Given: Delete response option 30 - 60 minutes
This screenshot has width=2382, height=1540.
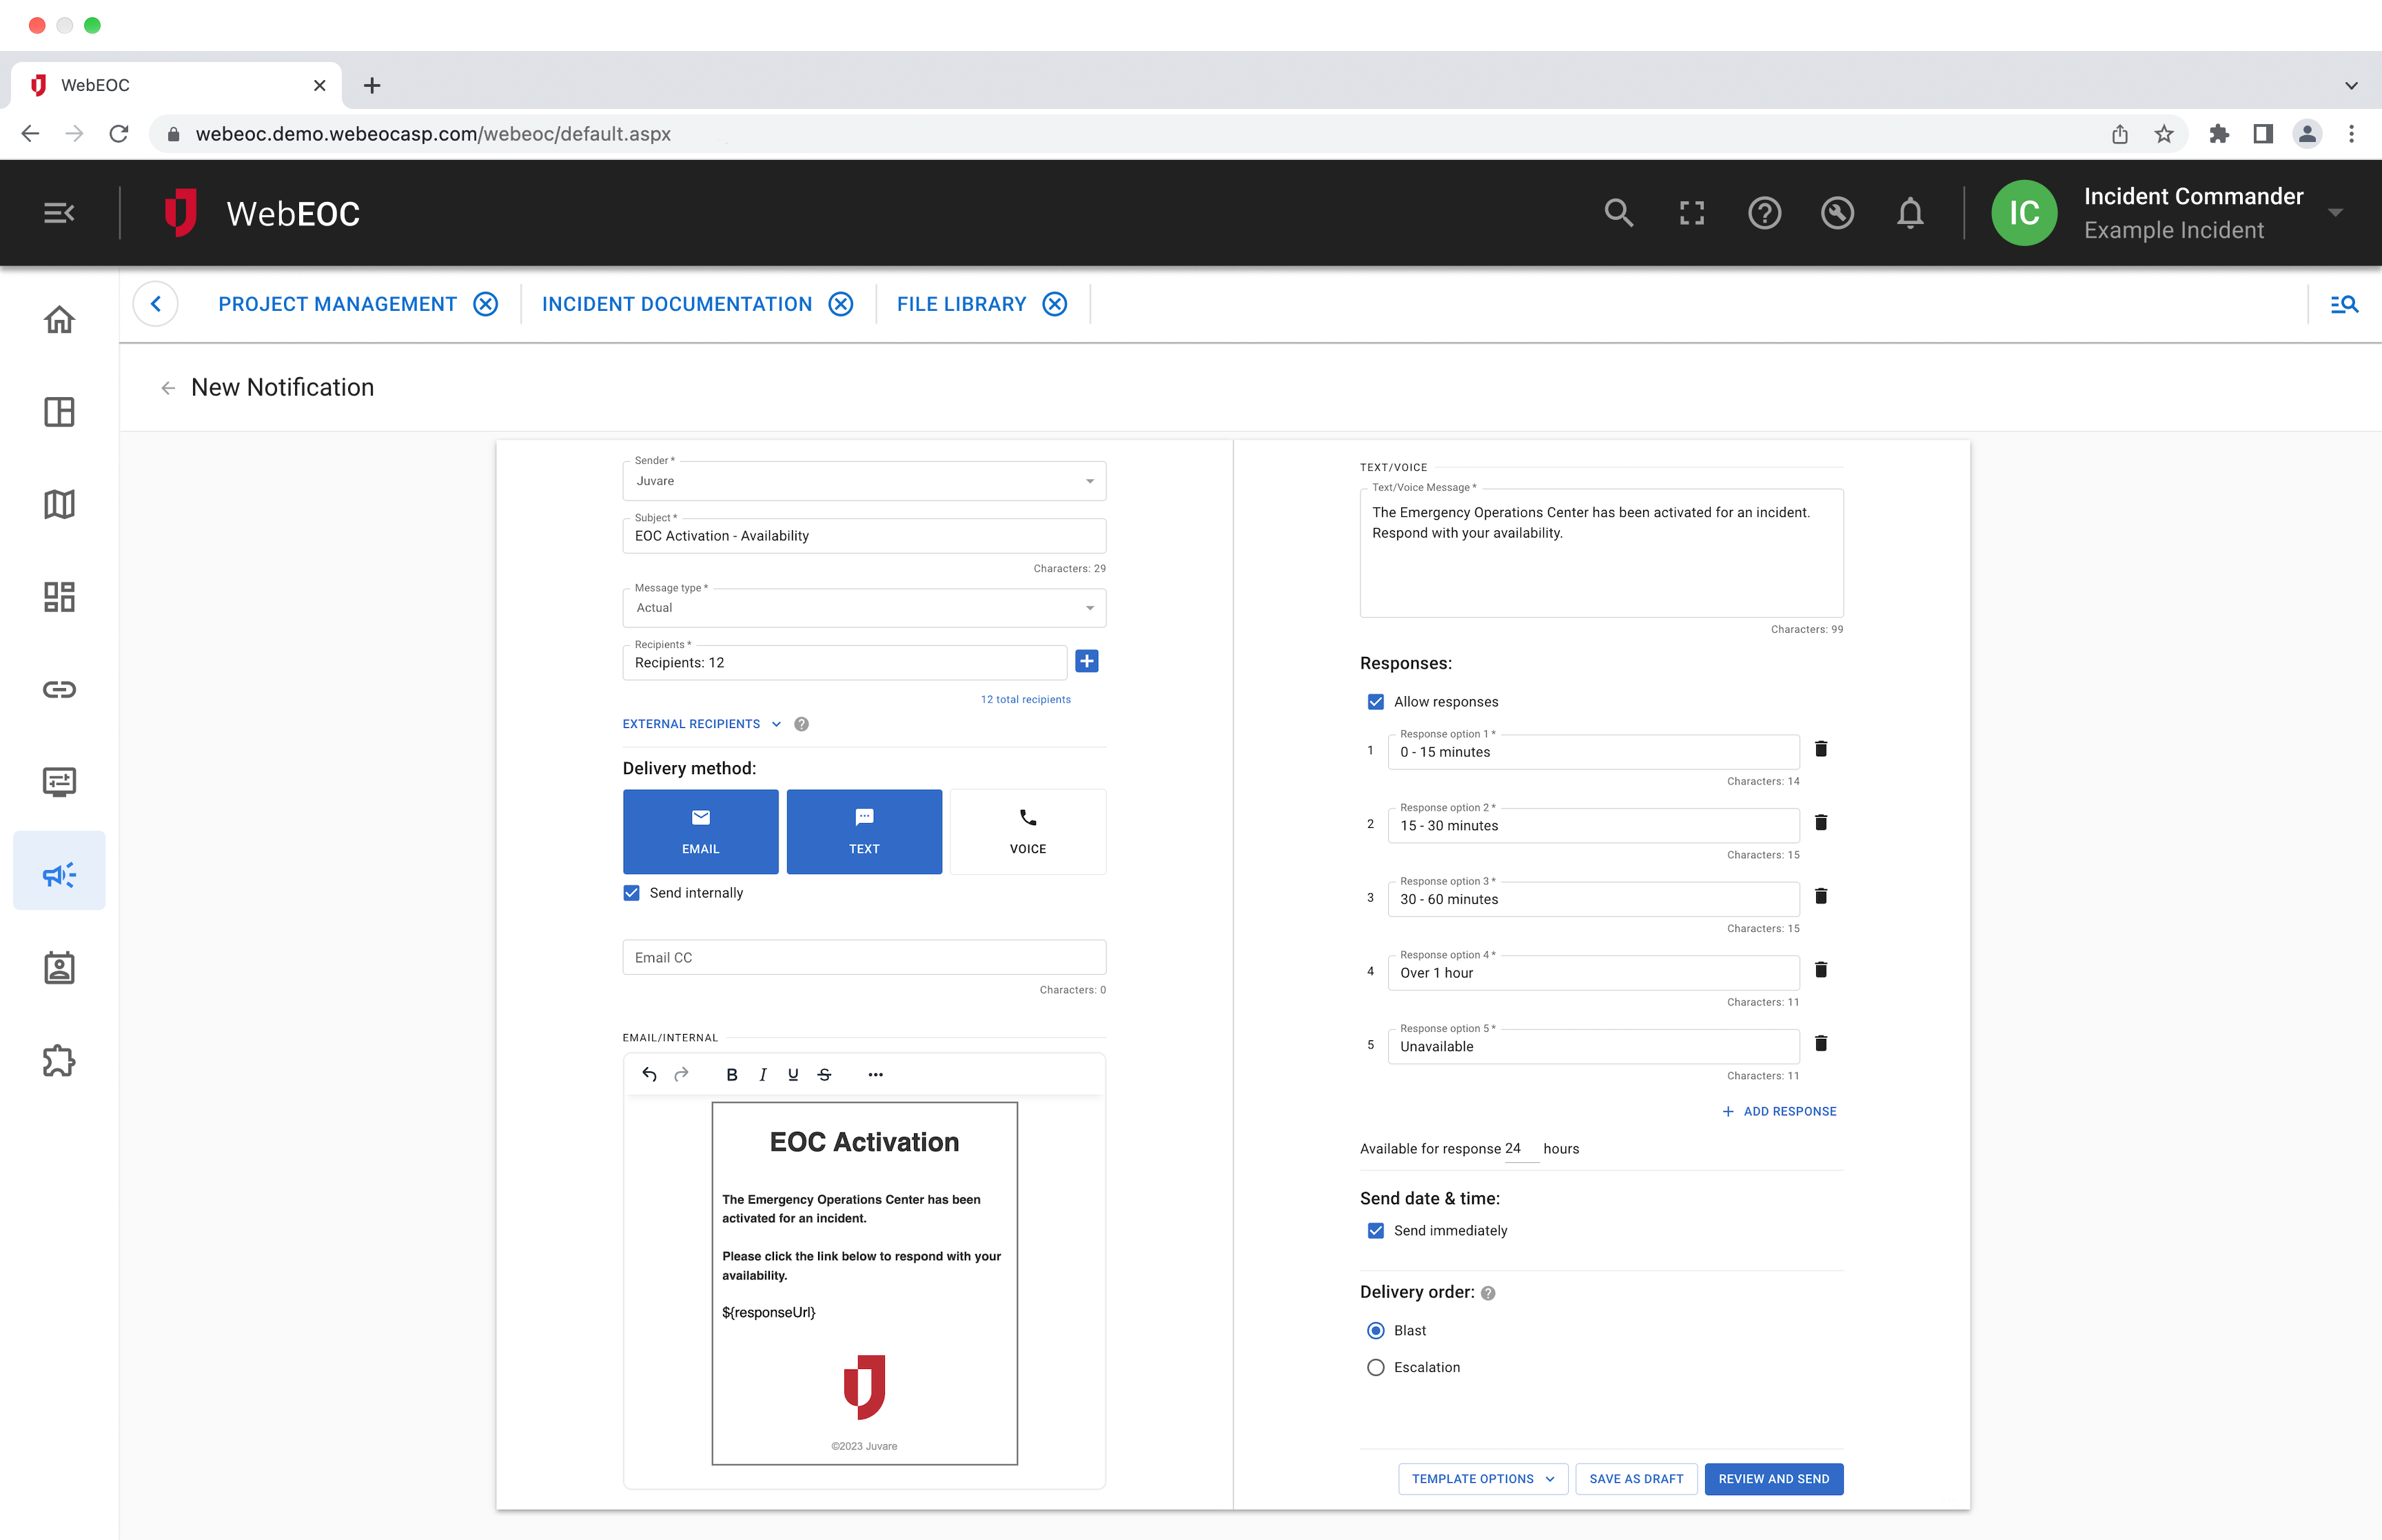Looking at the screenshot, I should [1821, 896].
